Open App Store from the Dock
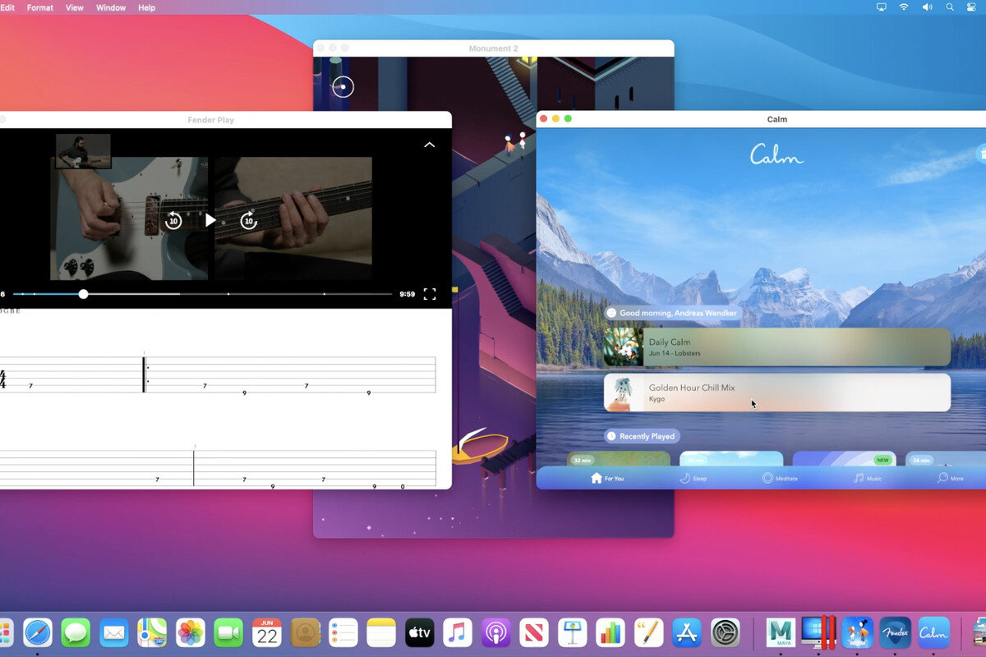The height and width of the screenshot is (657, 986). point(687,632)
